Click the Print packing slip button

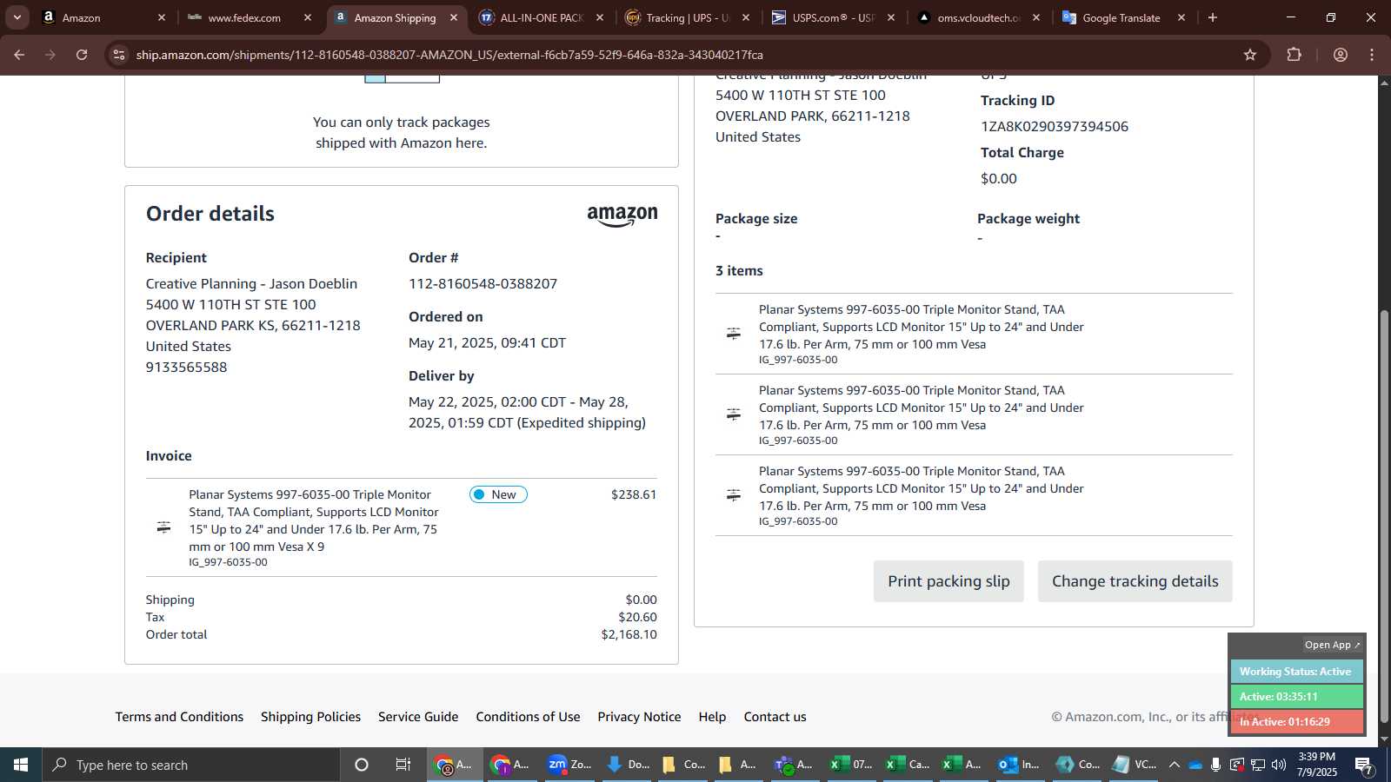tap(948, 581)
